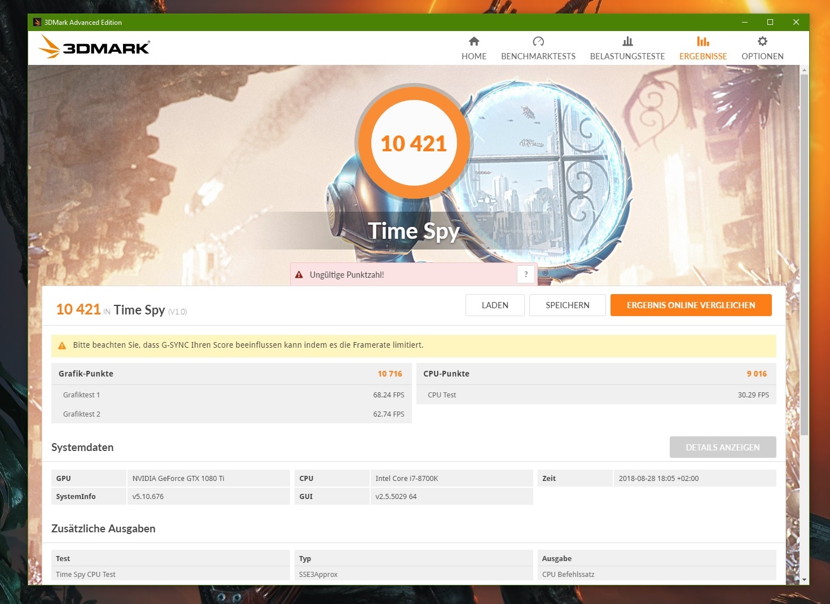Click the NVIDIA GeForce GTX 1080 Ti value
This screenshot has width=830, height=604.
(178, 478)
